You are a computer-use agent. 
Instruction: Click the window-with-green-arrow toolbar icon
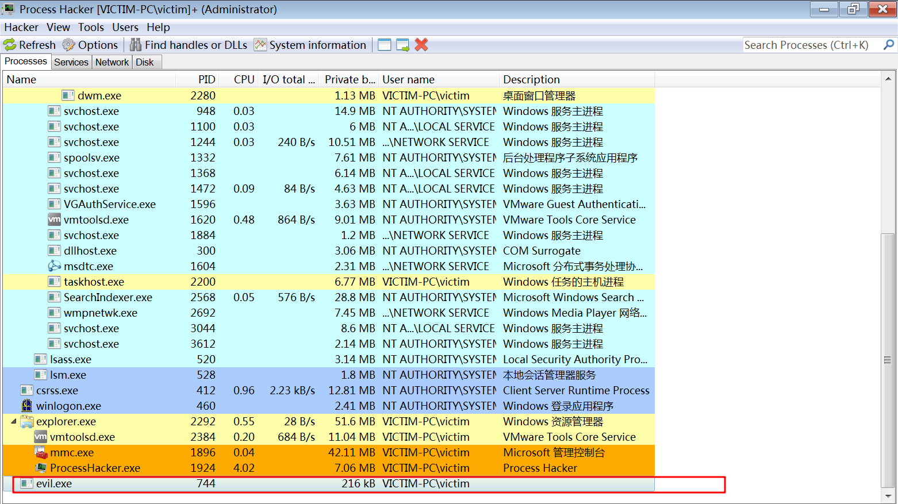[402, 44]
